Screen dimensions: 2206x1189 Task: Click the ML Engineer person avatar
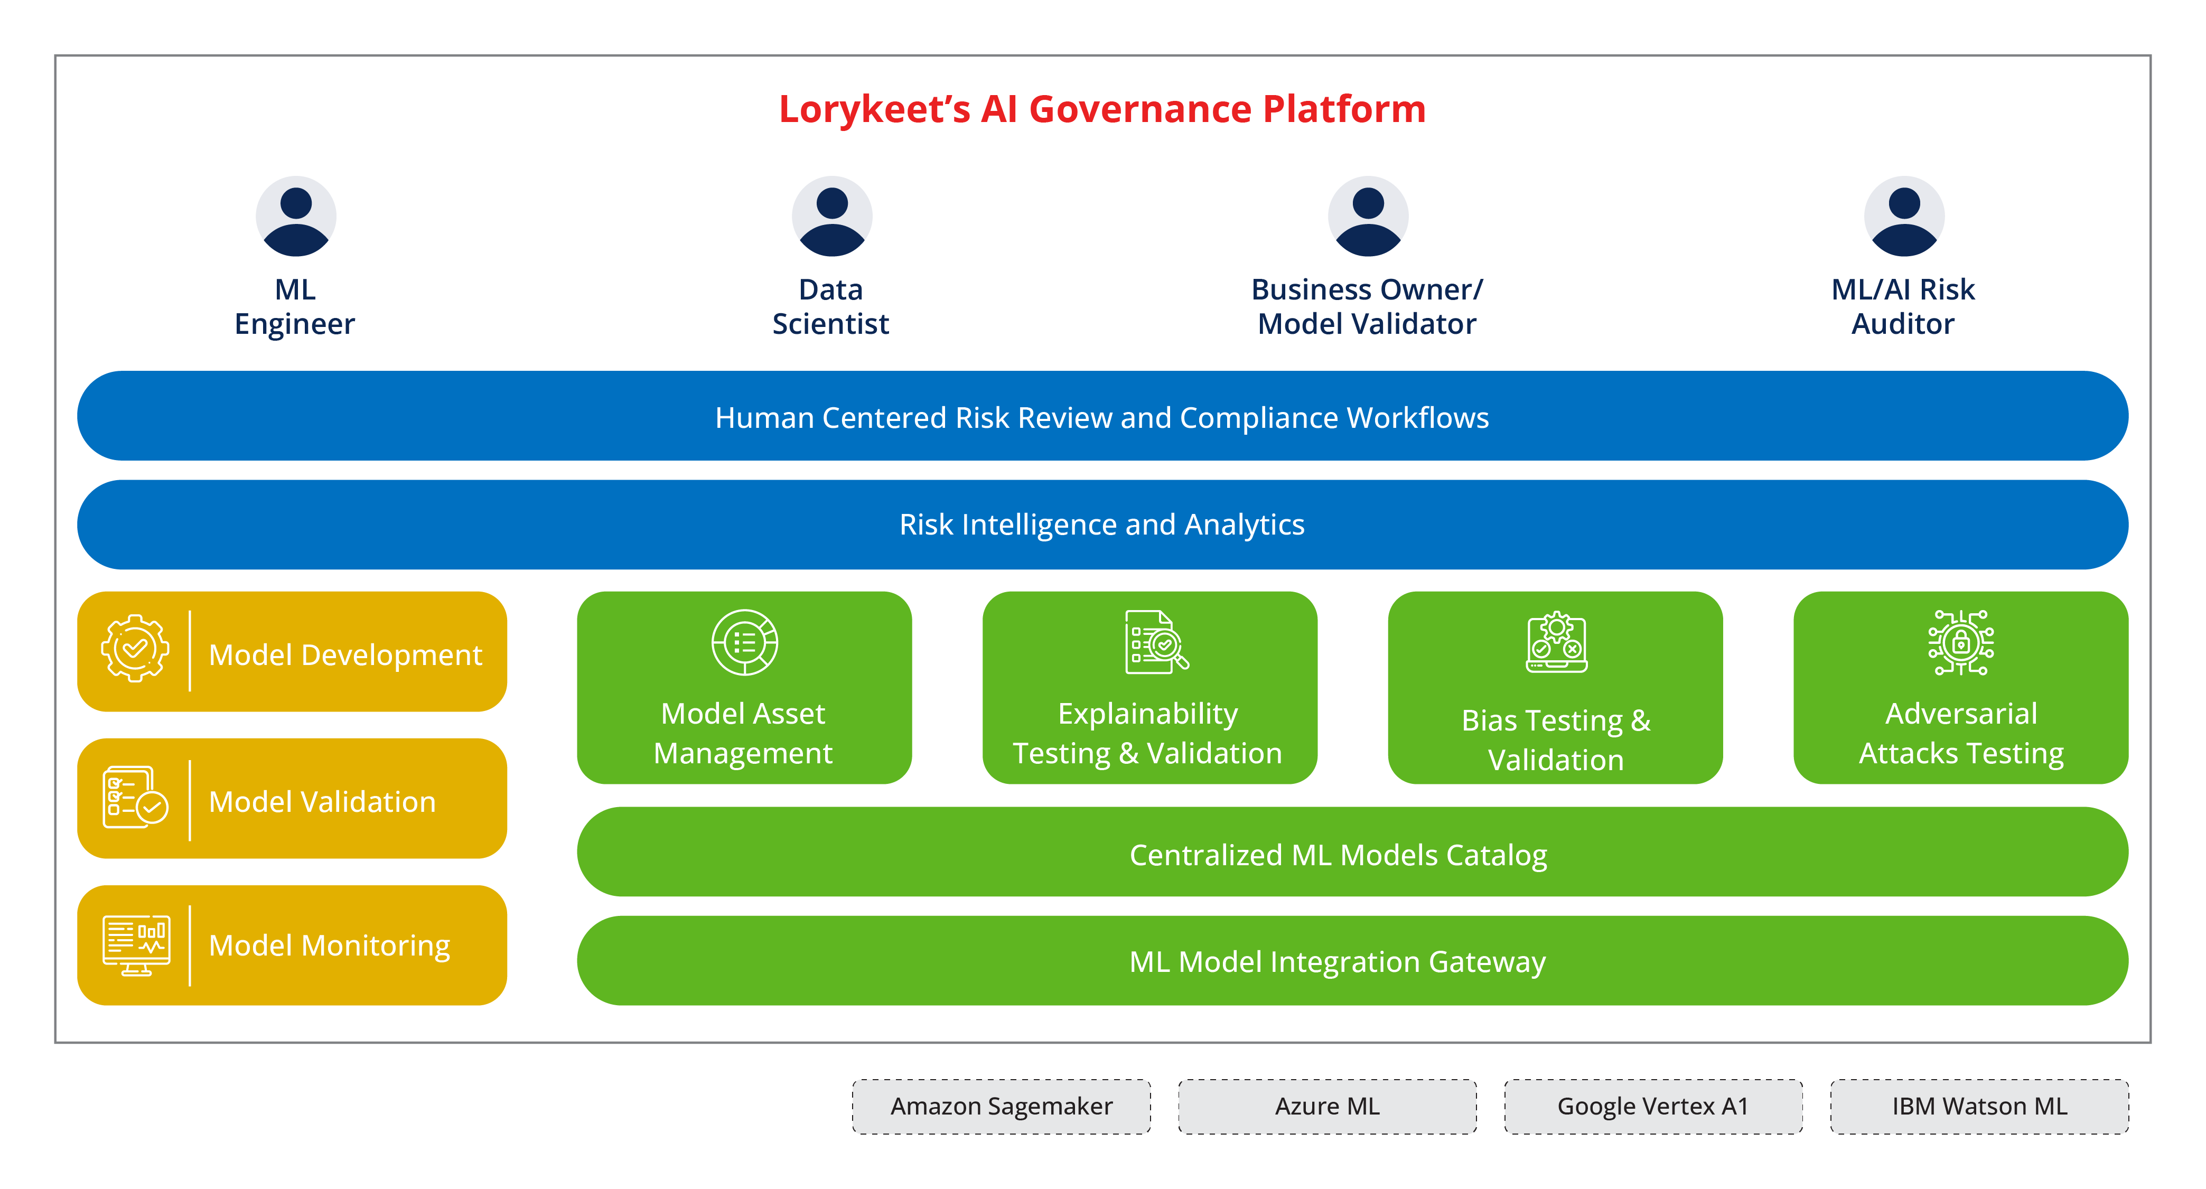295,217
